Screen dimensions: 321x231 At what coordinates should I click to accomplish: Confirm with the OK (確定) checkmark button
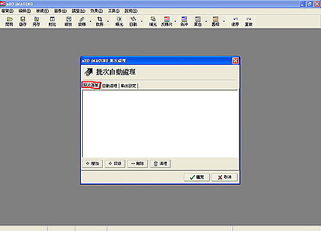(196, 177)
